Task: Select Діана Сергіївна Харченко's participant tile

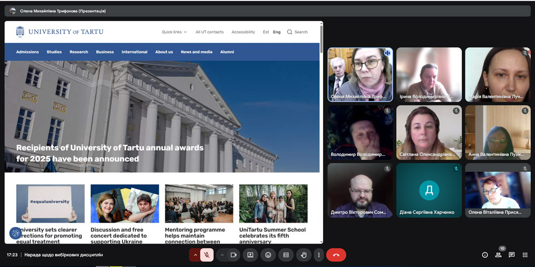Action: tap(429, 190)
